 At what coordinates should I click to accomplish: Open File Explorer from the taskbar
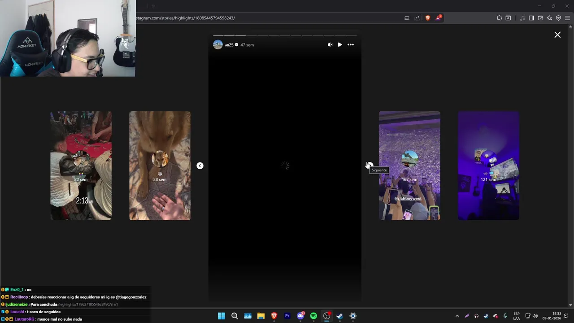[x=261, y=316]
